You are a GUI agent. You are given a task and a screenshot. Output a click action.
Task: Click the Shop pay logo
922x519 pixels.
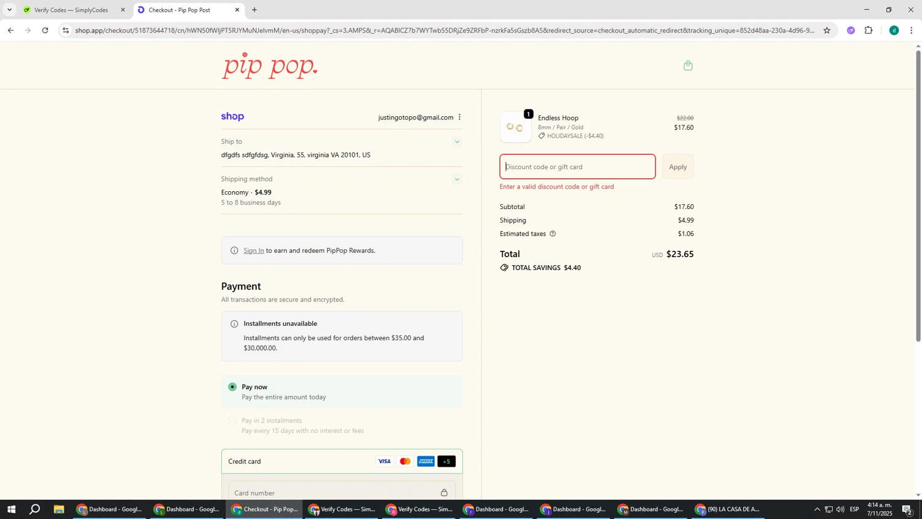tap(233, 117)
